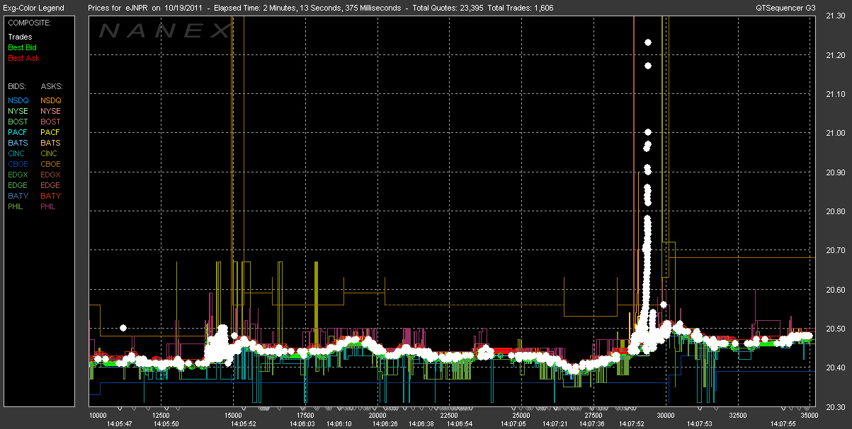Click the highest white trade dot near 21.23
The height and width of the screenshot is (429, 852).
648,42
